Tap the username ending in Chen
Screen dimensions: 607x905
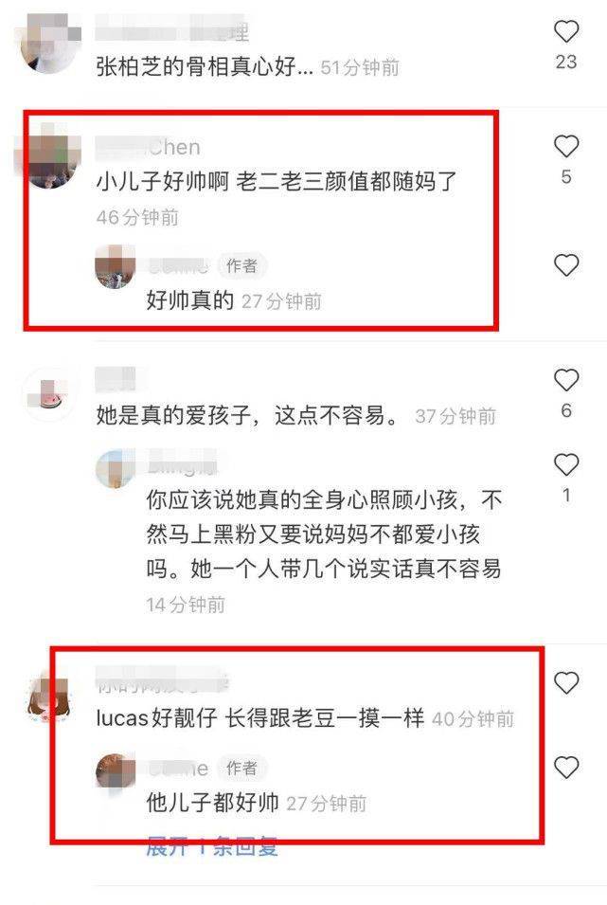148,147
